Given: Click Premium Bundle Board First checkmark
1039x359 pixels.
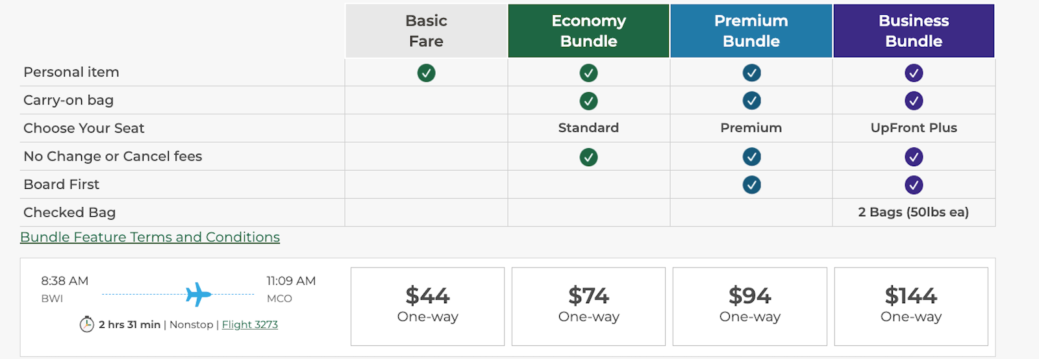Looking at the screenshot, I should click(x=751, y=185).
